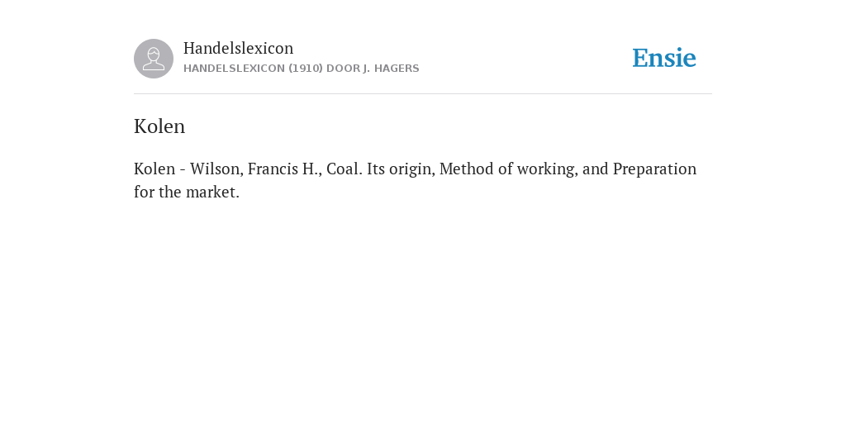Click the phrase Its origin

click(x=401, y=169)
